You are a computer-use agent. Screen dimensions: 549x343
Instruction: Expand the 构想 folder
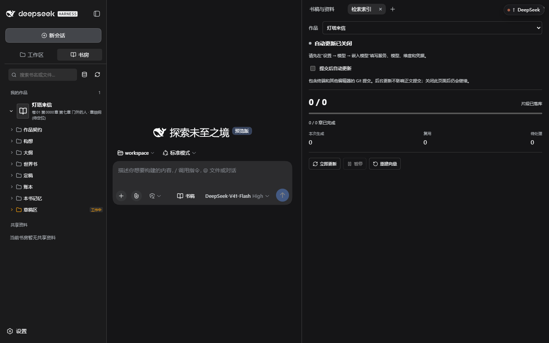click(56, 141)
